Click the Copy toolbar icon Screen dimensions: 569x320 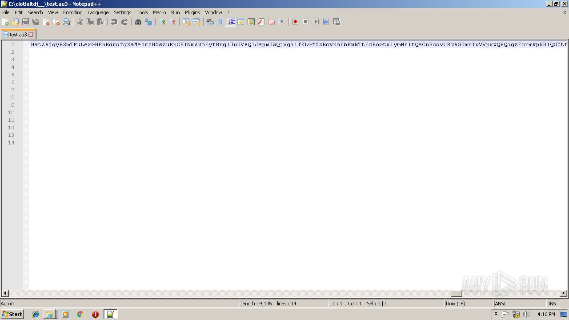pos(90,22)
